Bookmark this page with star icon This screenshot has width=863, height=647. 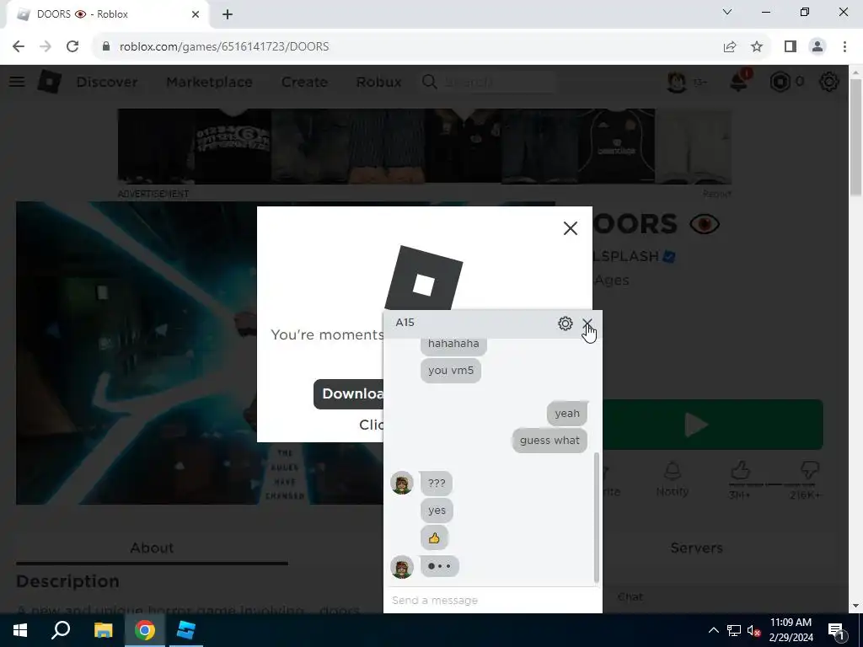(757, 46)
